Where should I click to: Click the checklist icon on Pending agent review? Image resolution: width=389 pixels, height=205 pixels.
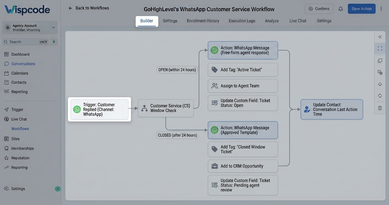tap(215, 185)
